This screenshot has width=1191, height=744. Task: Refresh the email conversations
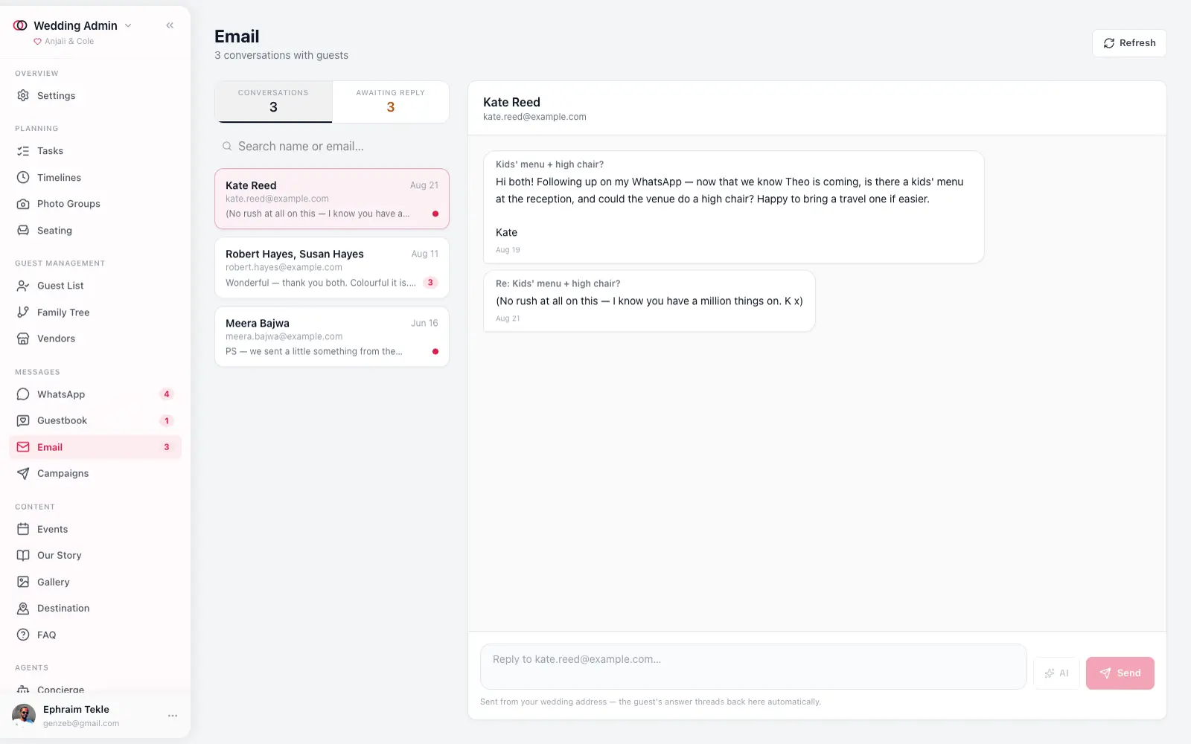pos(1129,43)
